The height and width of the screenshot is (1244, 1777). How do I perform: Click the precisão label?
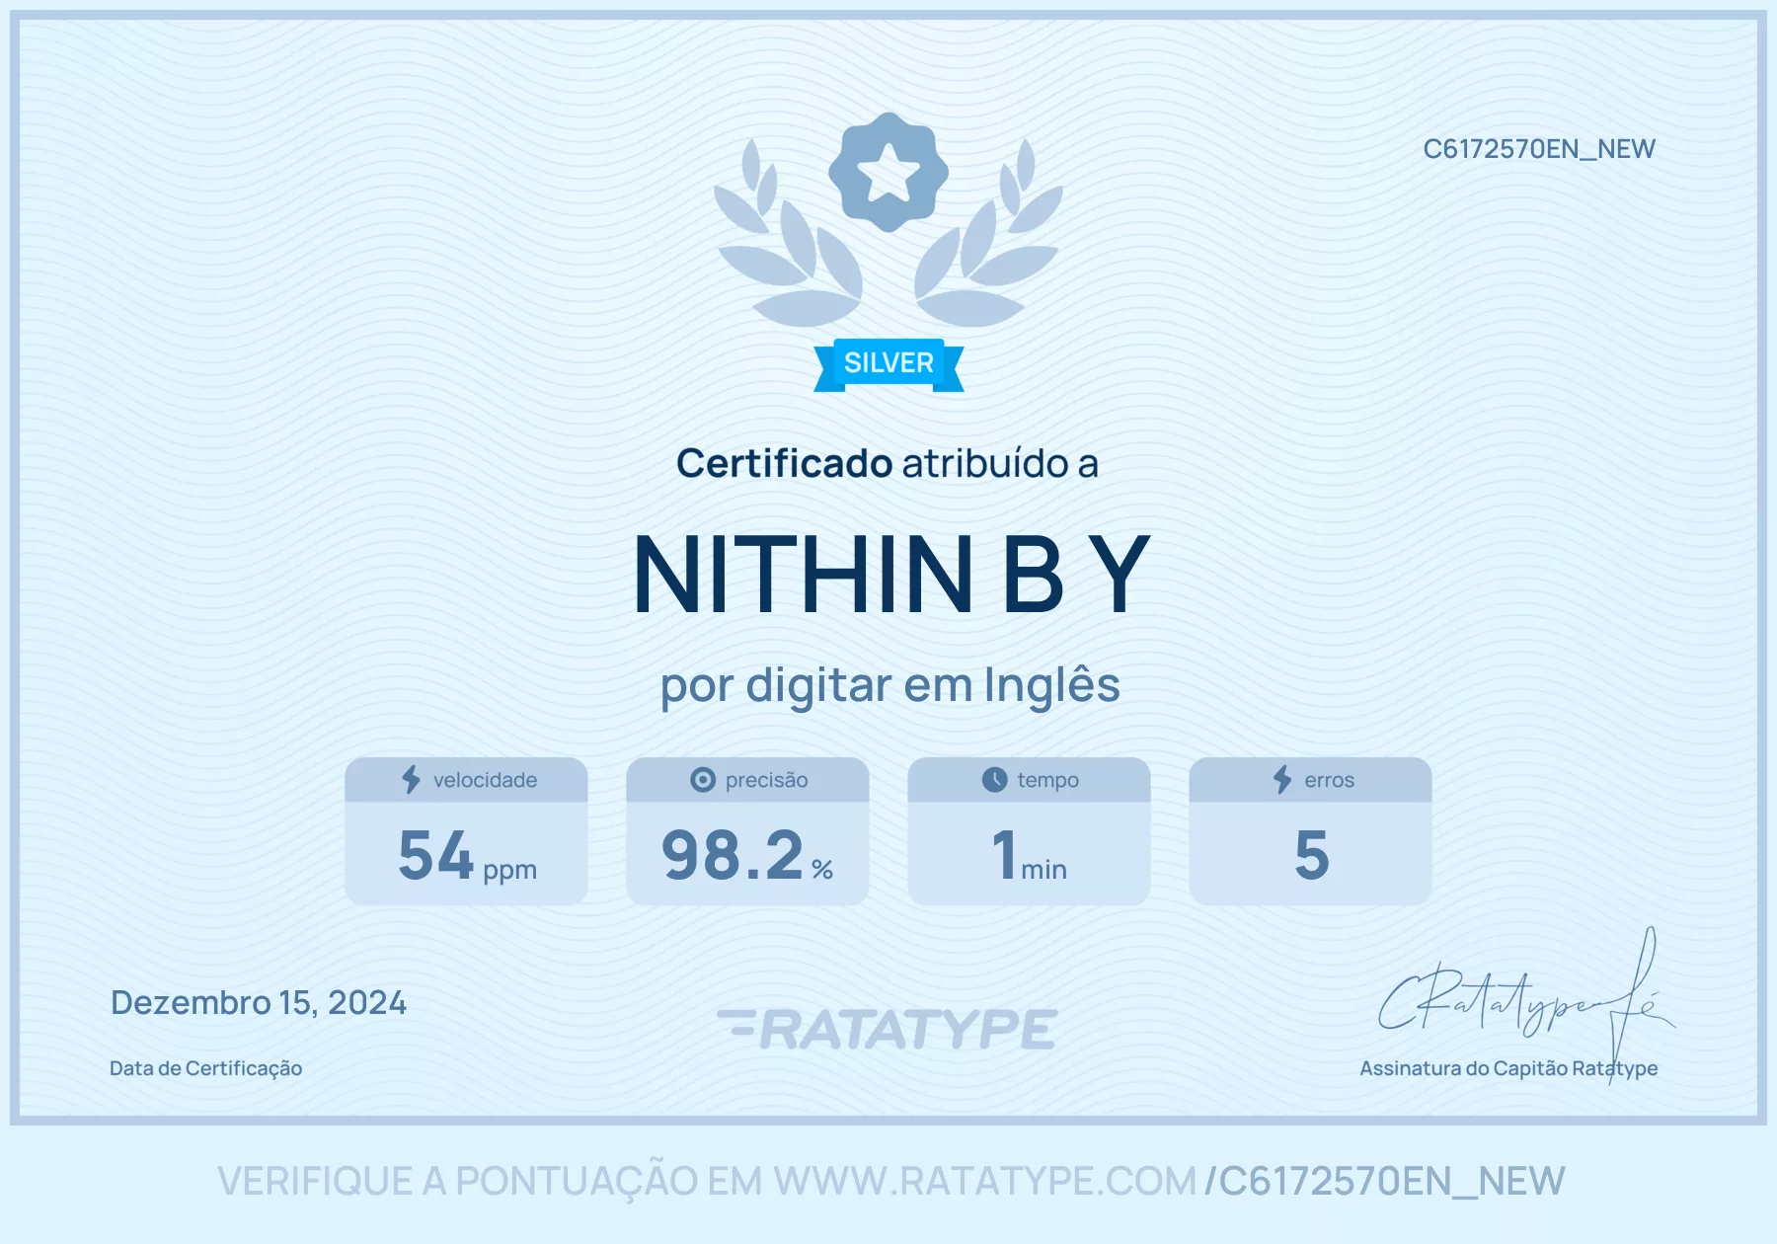(766, 780)
